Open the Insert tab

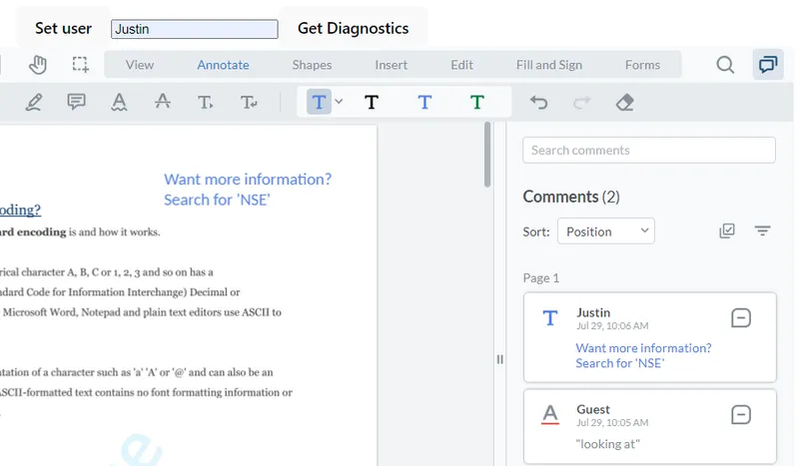pos(391,65)
